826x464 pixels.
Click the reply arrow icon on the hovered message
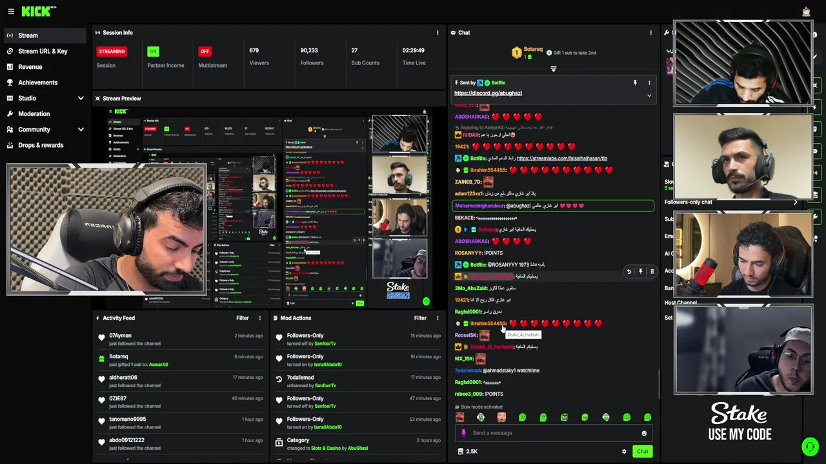tap(629, 272)
